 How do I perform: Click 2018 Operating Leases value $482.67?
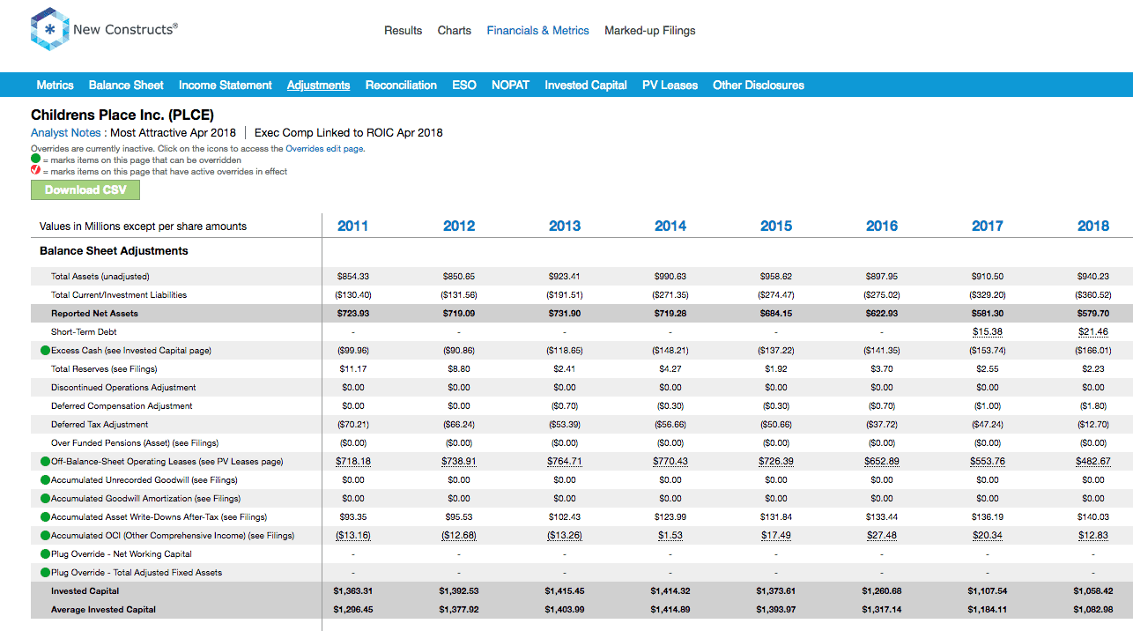tap(1093, 462)
